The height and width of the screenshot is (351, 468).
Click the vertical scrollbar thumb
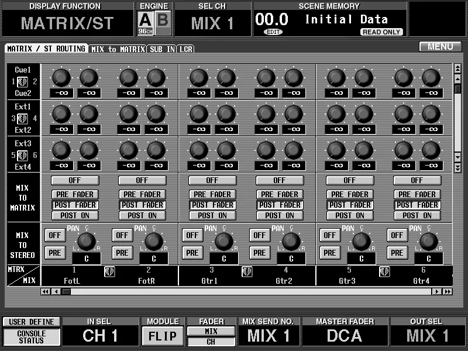[457, 89]
